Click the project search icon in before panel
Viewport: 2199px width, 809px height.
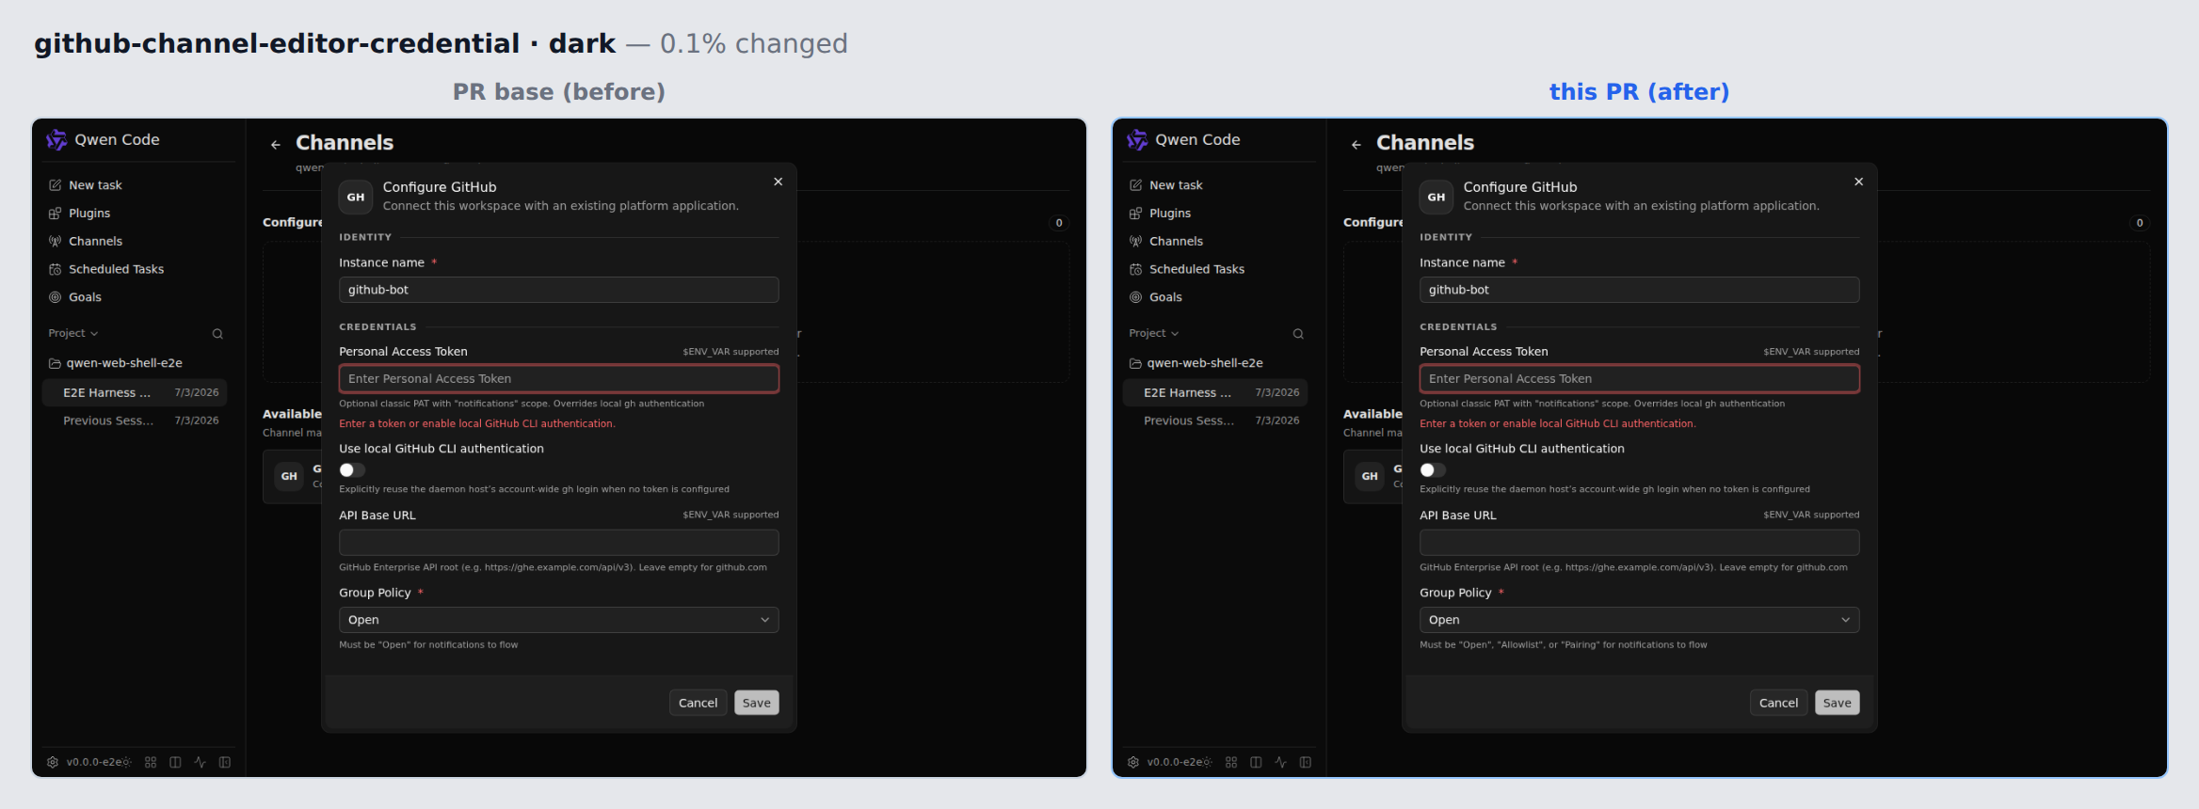[217, 334]
